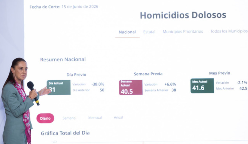This screenshot has height=144, width=248.
Task: Click the Semana Actual 40.5 card
Action: [131, 87]
